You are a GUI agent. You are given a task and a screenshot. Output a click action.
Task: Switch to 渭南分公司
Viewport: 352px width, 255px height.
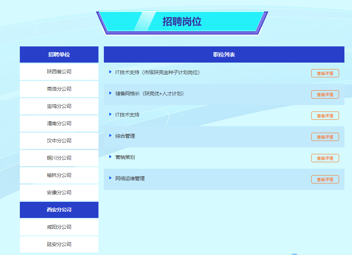click(59, 123)
